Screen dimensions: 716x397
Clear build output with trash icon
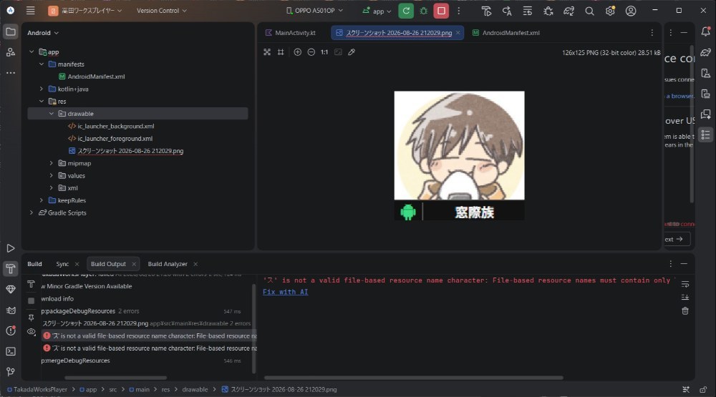tap(685, 310)
